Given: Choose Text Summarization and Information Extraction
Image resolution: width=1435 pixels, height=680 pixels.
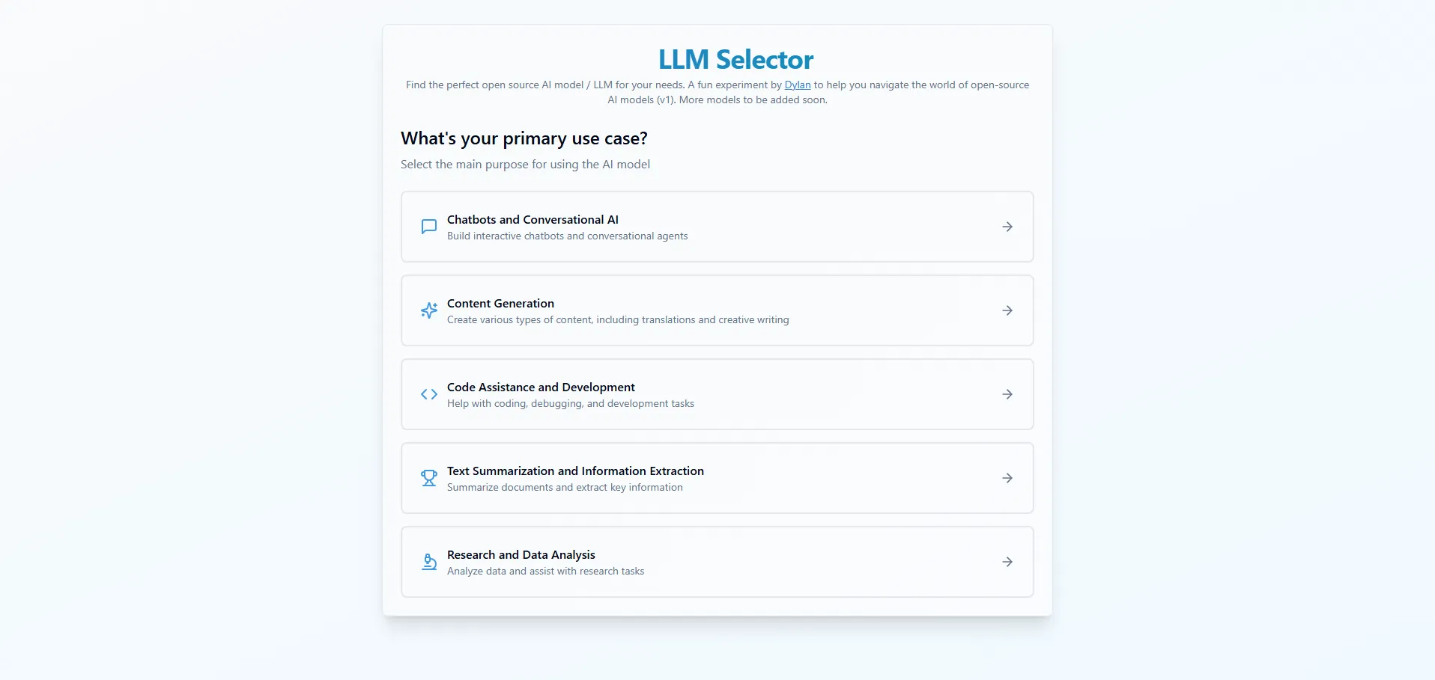Looking at the screenshot, I should click(x=575, y=471).
